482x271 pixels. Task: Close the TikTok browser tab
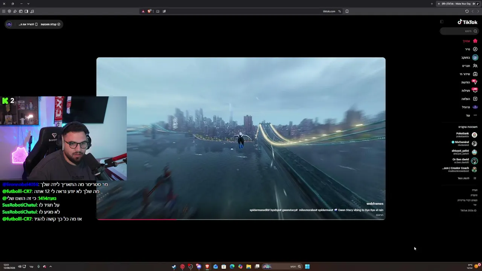[x=439, y=4]
